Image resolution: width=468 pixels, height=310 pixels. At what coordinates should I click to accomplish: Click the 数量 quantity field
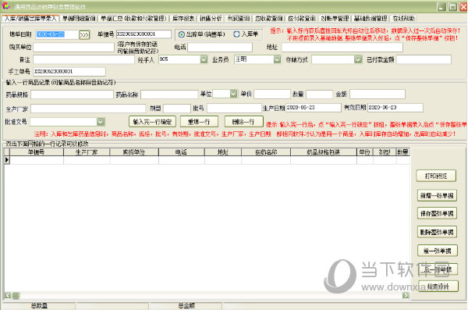point(320,94)
